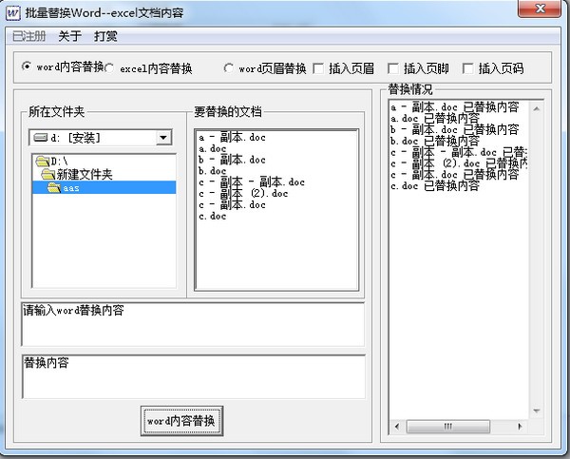
Task: Click the drive icon in the drive selector
Action: click(x=40, y=138)
